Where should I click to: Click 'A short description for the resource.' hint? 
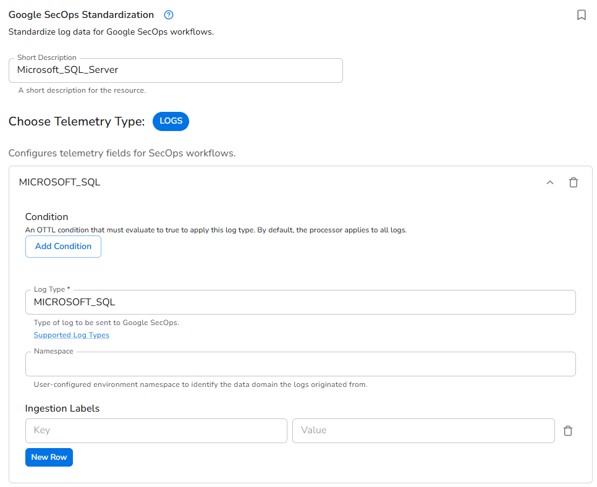(82, 90)
